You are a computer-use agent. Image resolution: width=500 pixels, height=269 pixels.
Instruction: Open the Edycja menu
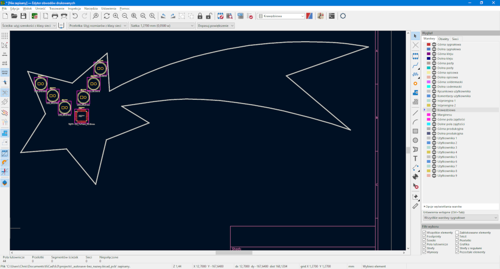coord(15,9)
